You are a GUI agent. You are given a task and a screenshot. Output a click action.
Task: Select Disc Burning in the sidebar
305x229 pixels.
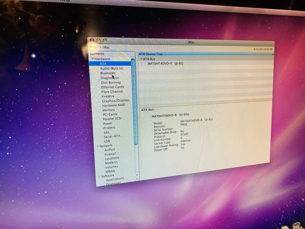[x=111, y=82]
